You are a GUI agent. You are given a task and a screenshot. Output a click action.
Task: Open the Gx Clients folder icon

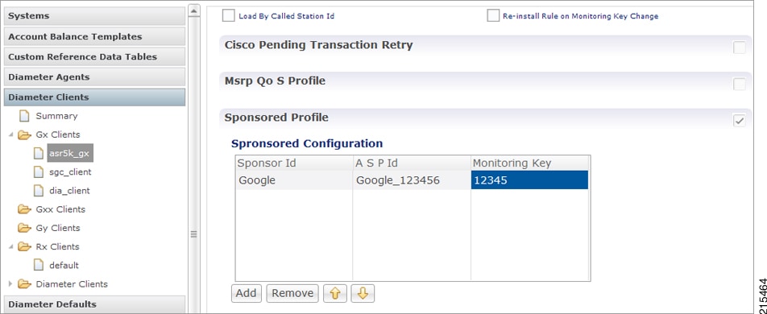click(24, 135)
